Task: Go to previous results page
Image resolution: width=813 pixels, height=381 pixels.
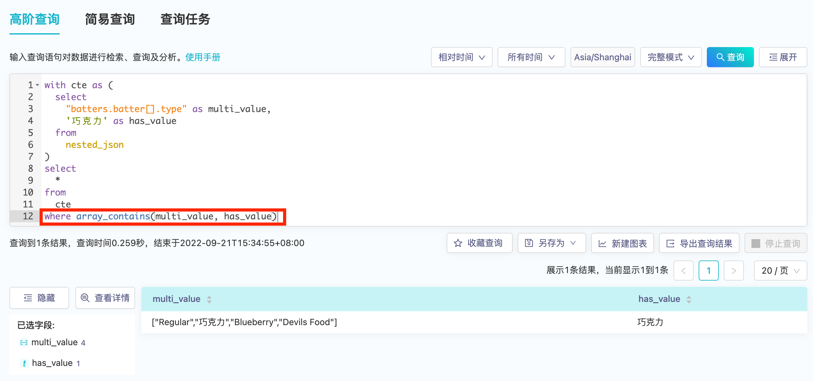Action: click(683, 271)
